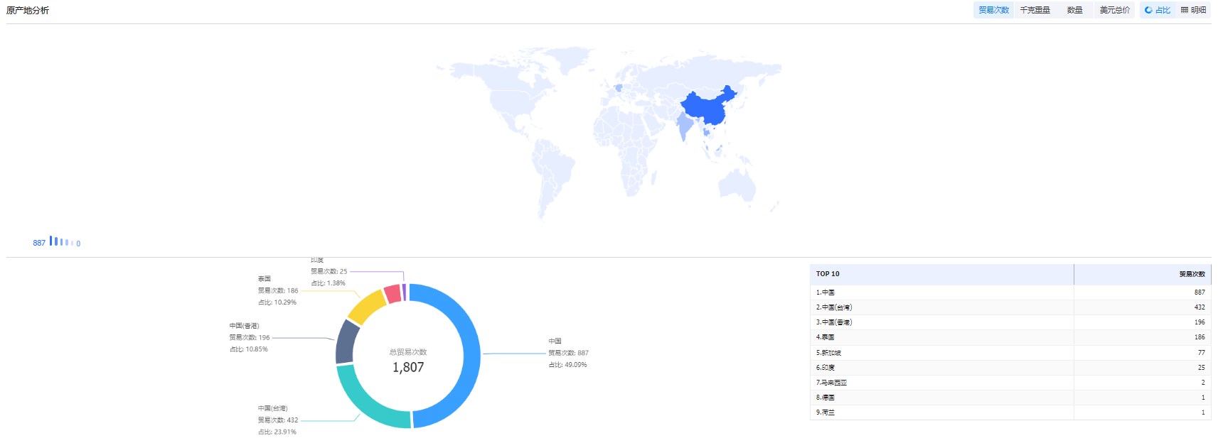Click the table value 887
Image resolution: width=1223 pixels, height=443 pixels.
click(x=1200, y=292)
